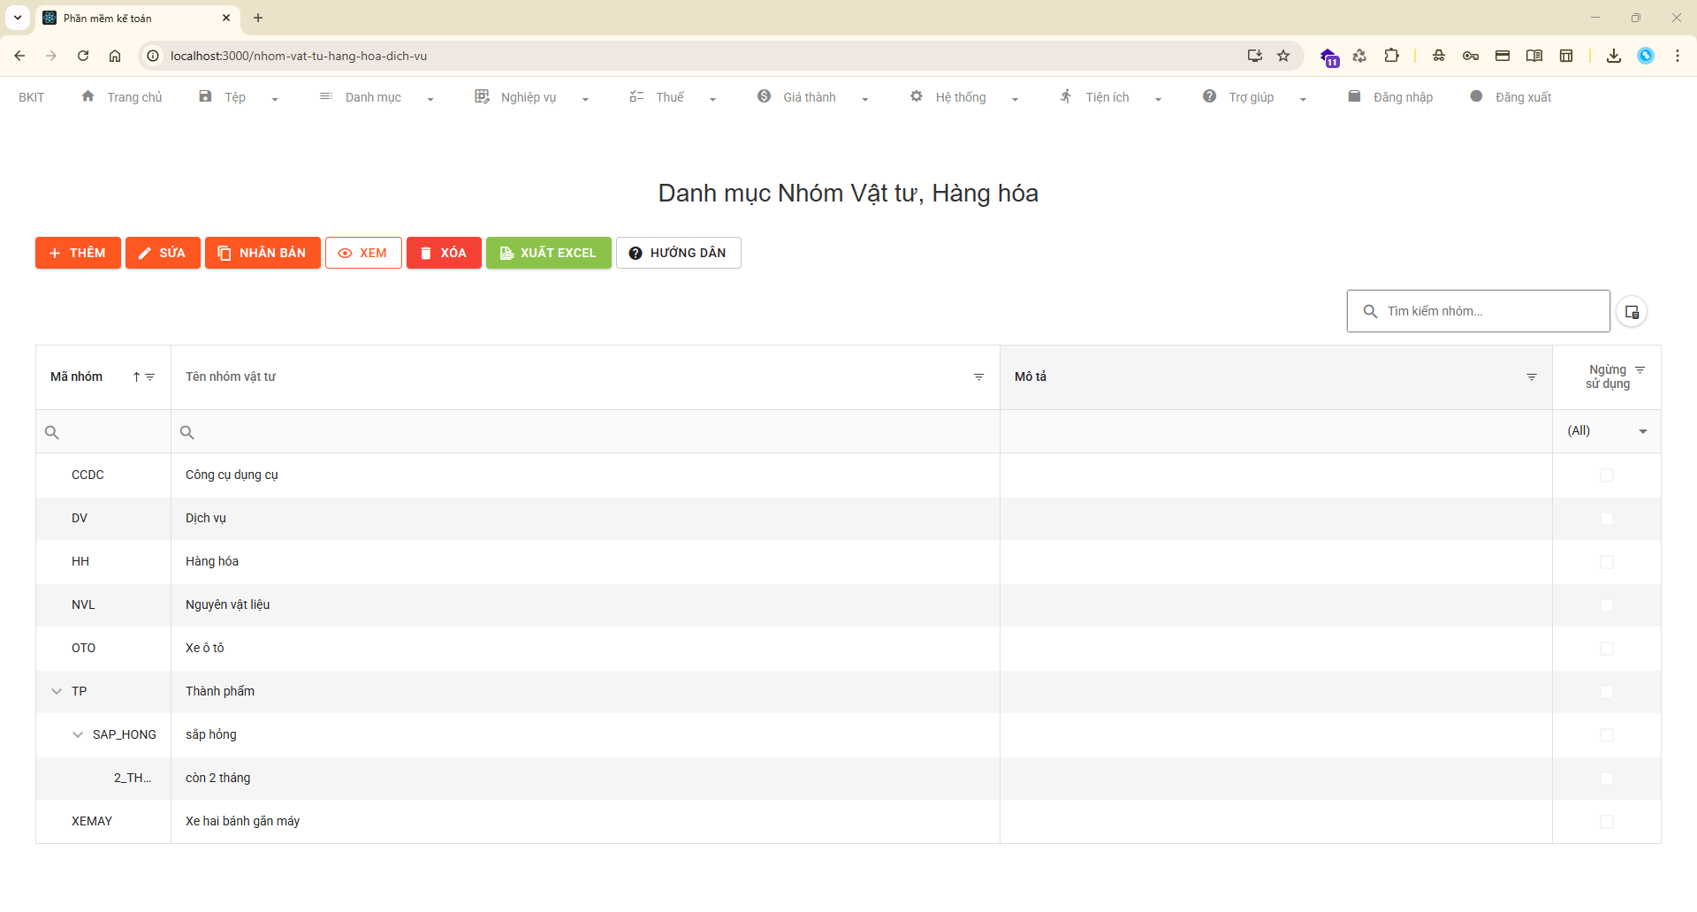Expand the Giá thành menu dropdown
Viewport: 1697px width, 912px height.
(x=864, y=99)
